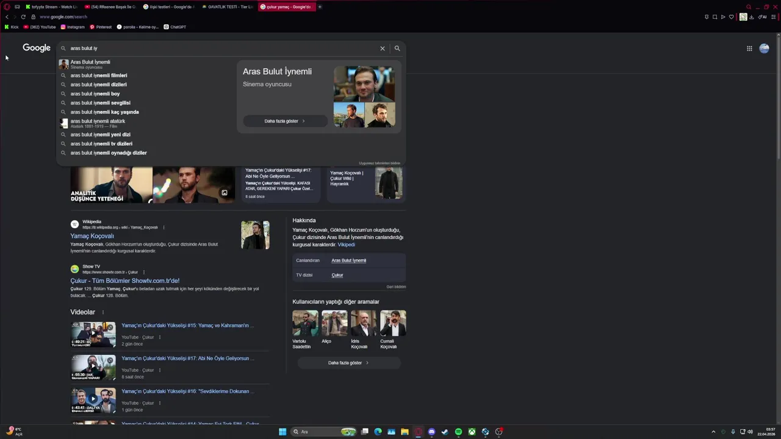781x439 pixels.
Task: Open Windows Start menu
Action: [x=283, y=432]
